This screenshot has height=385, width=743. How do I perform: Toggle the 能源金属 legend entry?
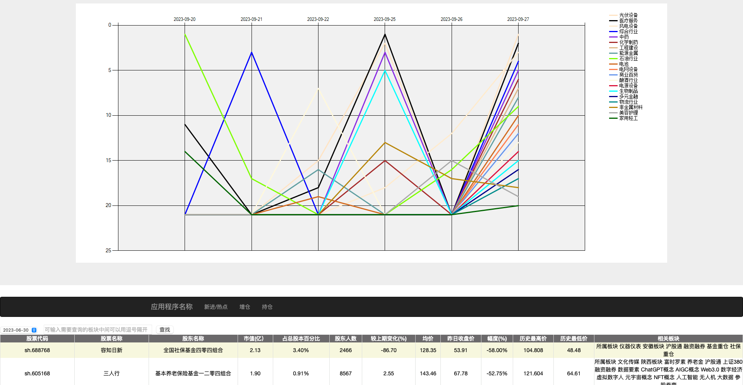[623, 53]
